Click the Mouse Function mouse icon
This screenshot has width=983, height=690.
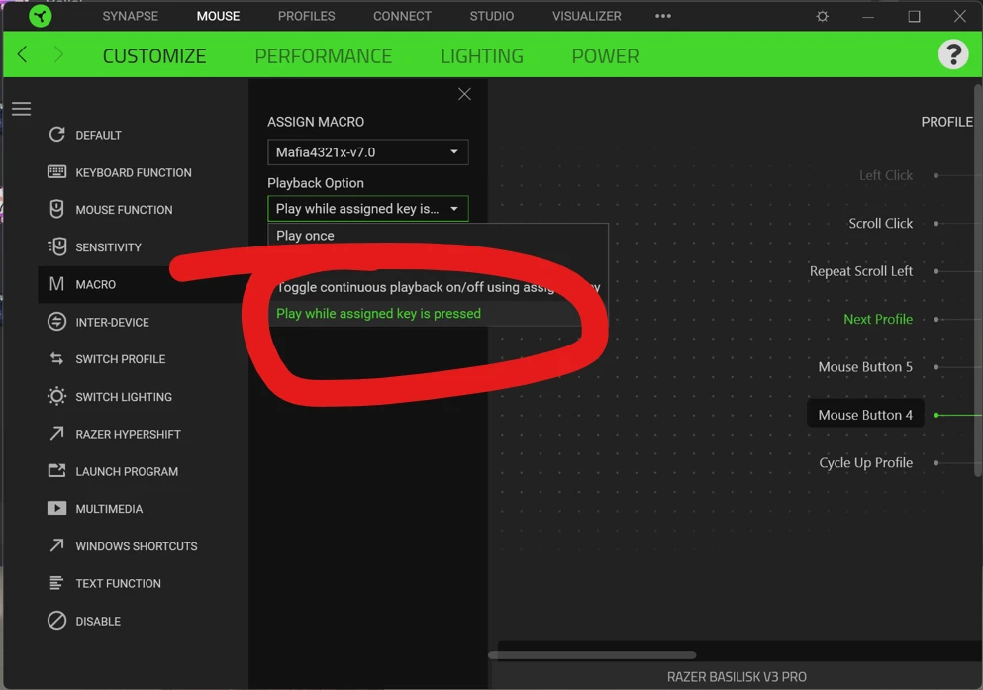[x=57, y=209]
